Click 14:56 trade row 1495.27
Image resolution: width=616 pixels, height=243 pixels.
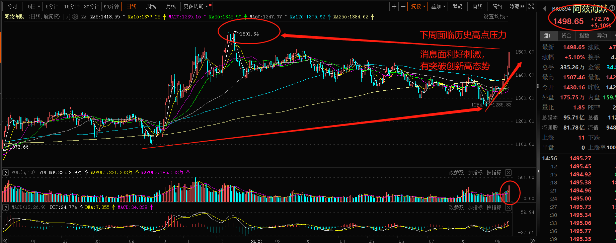(x=580, y=158)
